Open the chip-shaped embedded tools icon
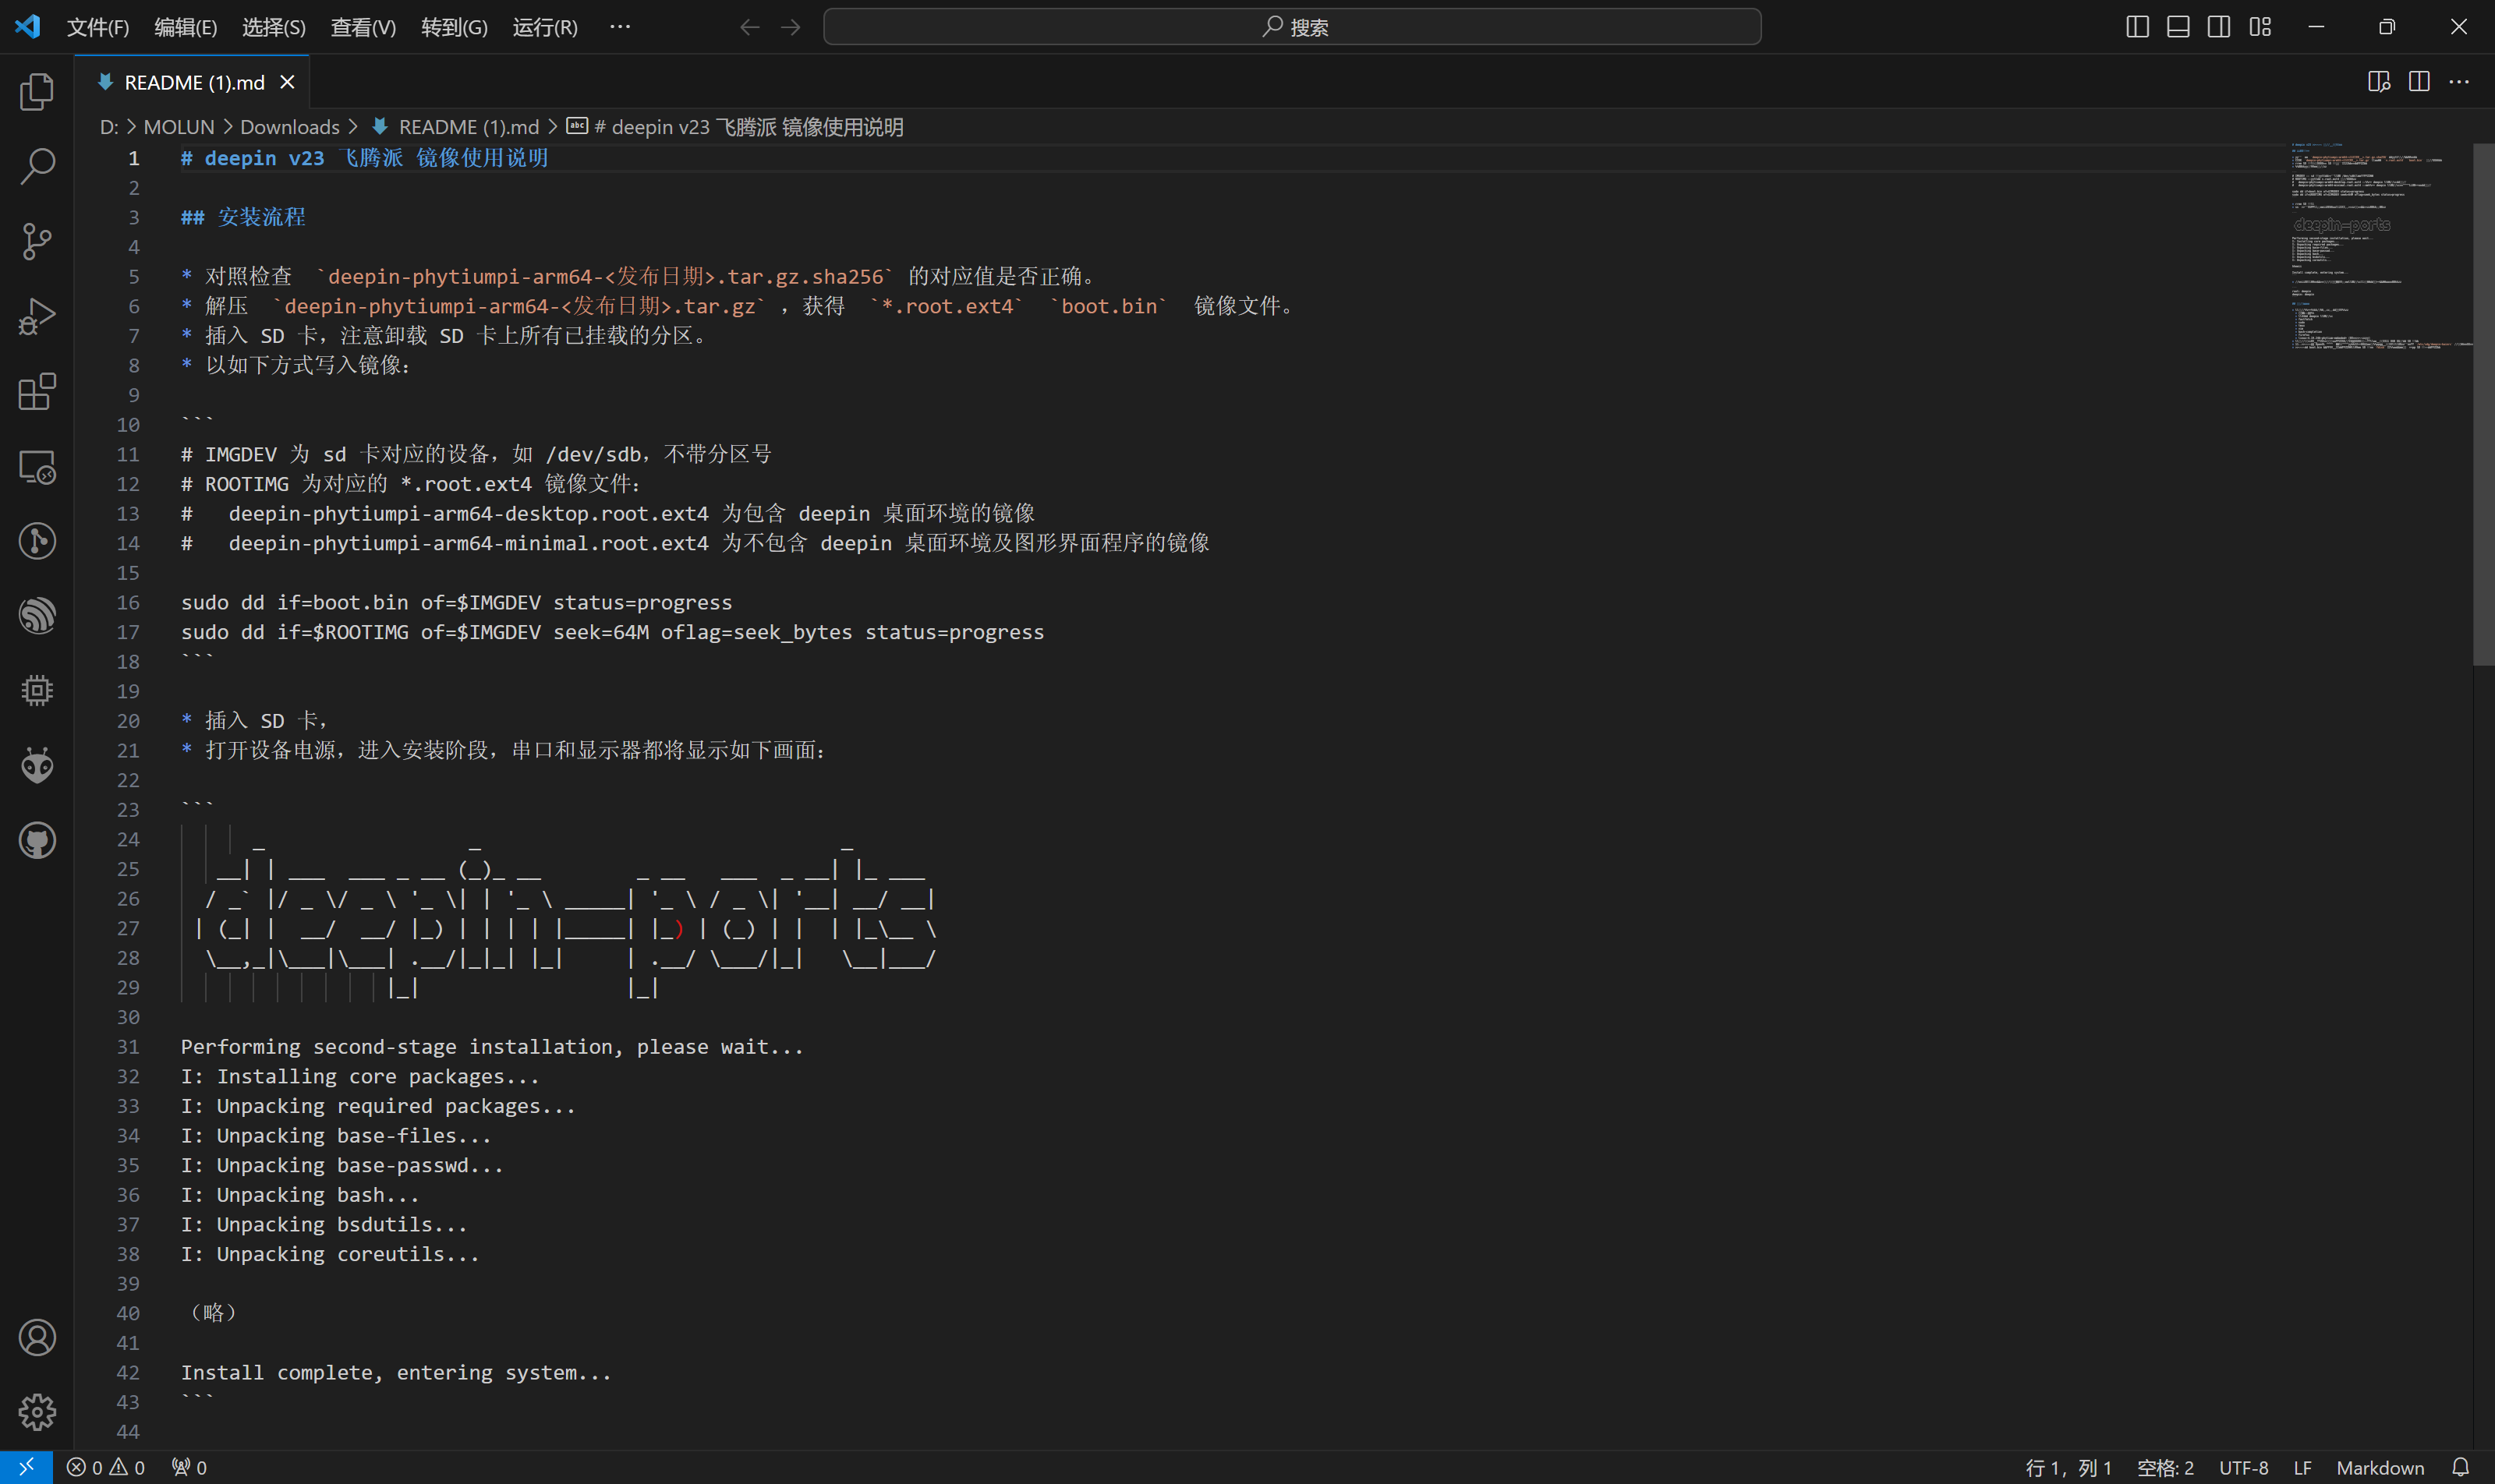 pyautogui.click(x=37, y=691)
